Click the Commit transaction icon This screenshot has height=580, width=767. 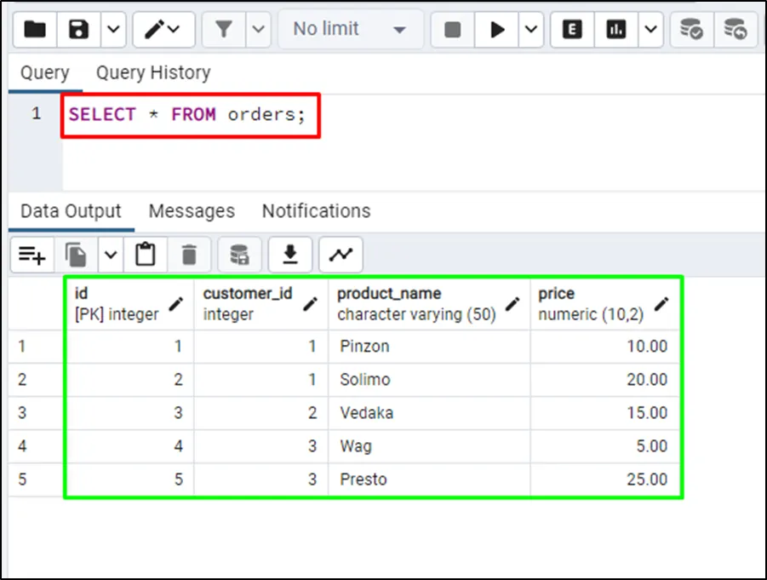pos(691,30)
